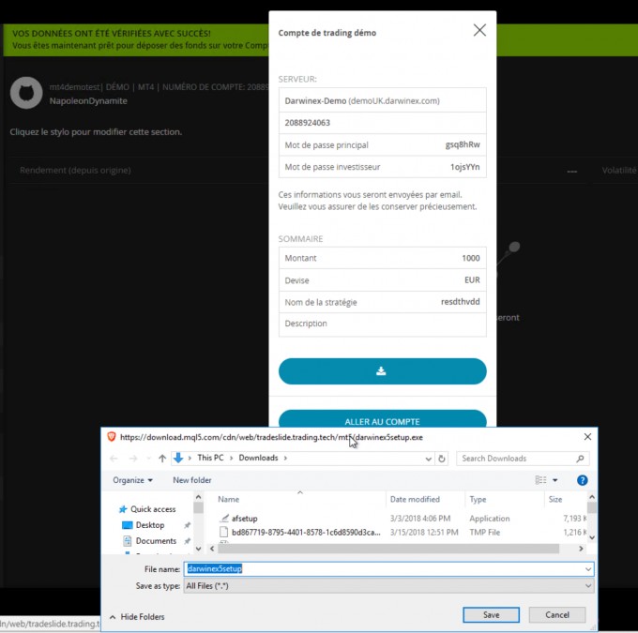Viewport: 638px width, 633px height.
Task: Click New folder in dialog toolbar
Action: [192, 480]
